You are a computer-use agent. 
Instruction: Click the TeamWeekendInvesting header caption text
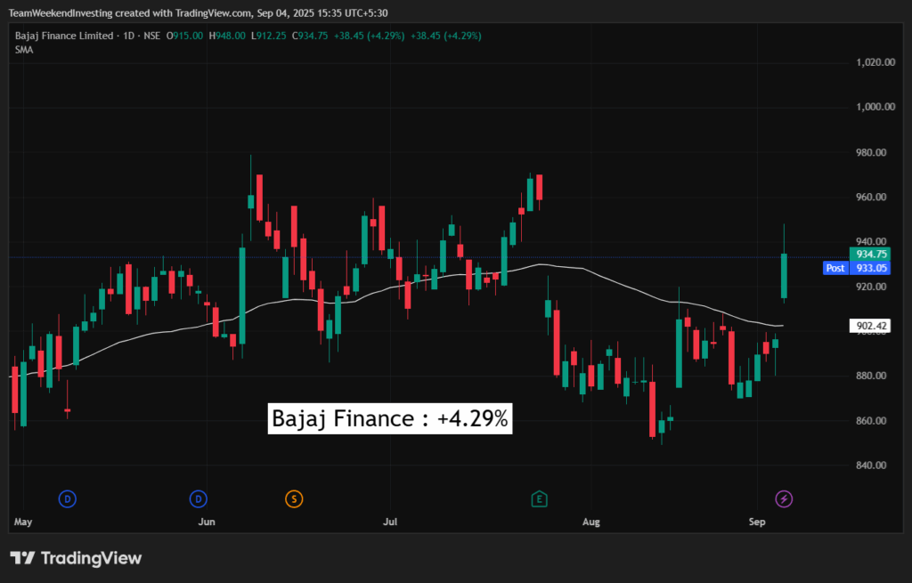tap(199, 12)
